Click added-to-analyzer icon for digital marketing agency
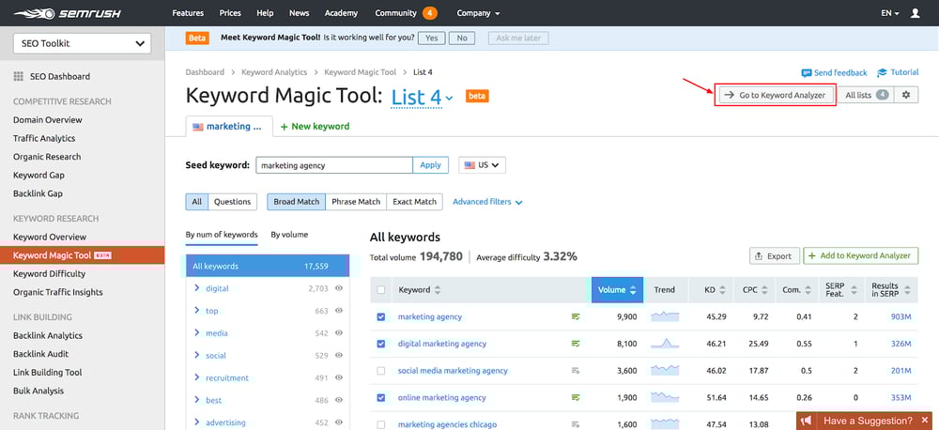Viewport: 939px width, 430px height. [x=576, y=344]
